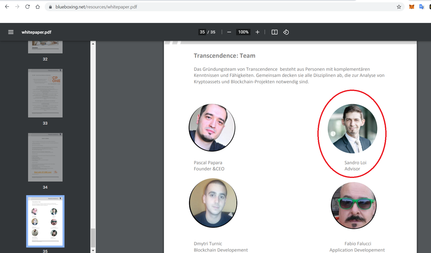The width and height of the screenshot is (431, 253).
Task: Open page 35 thumbnail
Action: [45, 221]
